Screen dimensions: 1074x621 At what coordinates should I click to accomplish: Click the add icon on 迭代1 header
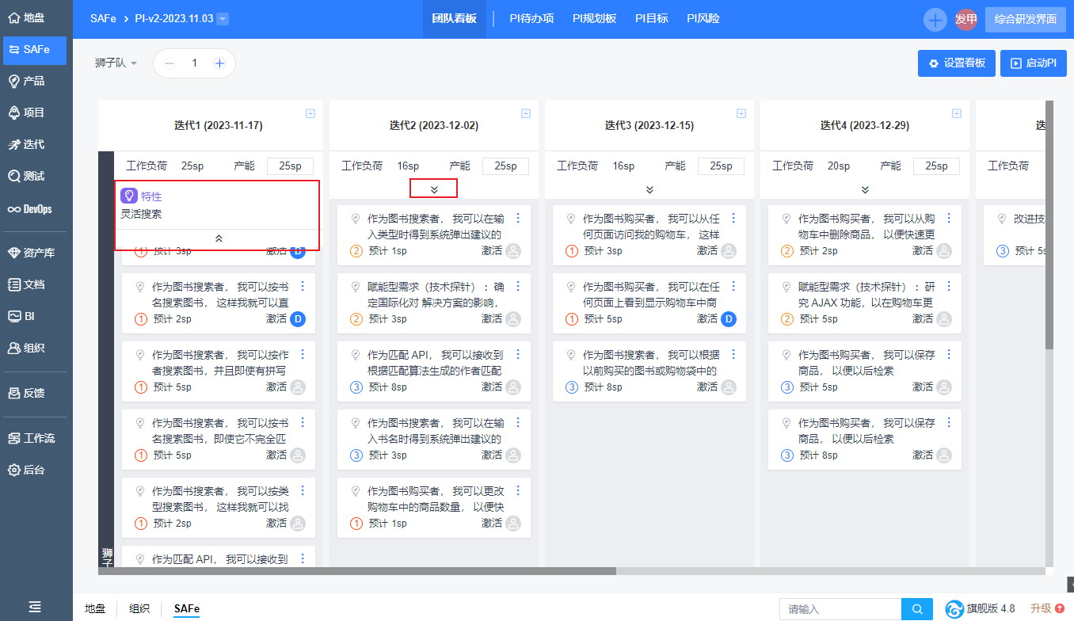310,113
